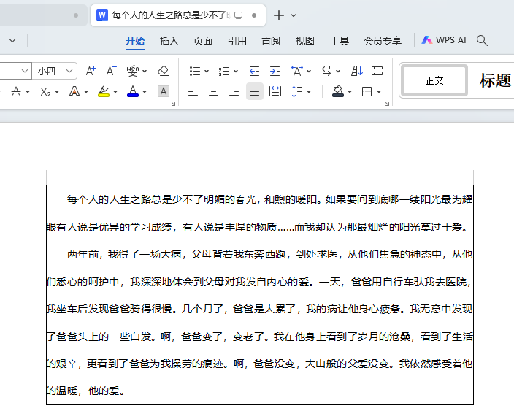Open a new tab with plus
Image resolution: width=514 pixels, height=411 pixels.
(x=279, y=15)
